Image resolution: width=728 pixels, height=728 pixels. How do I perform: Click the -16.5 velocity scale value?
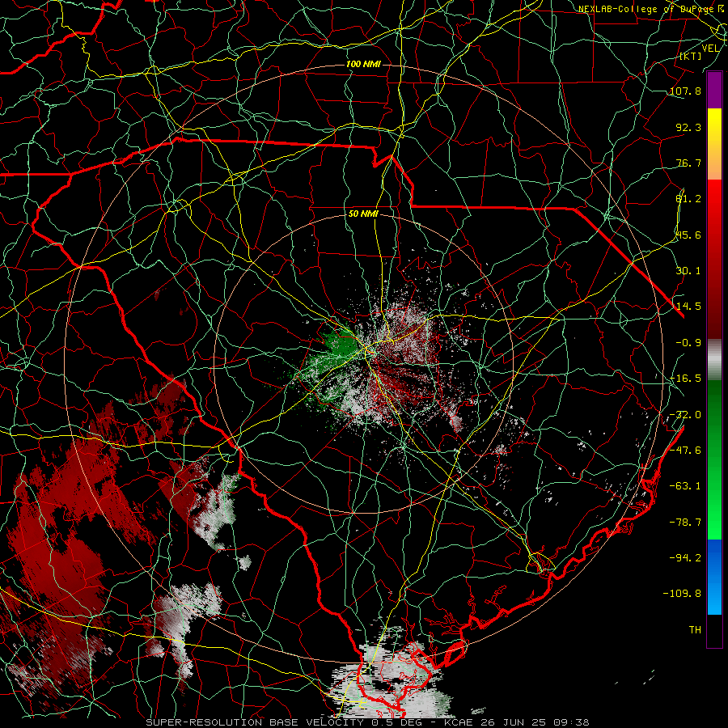click(x=685, y=379)
